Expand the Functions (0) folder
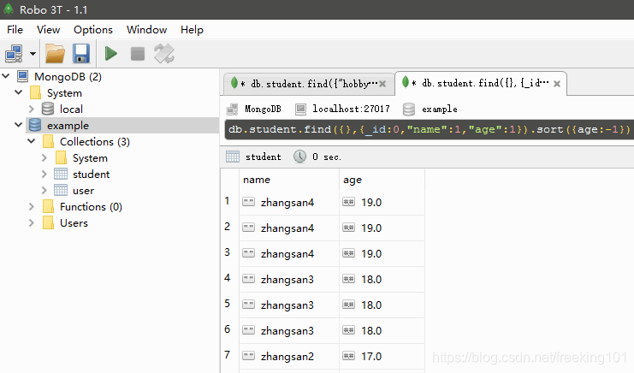Viewport: 634px width, 373px height. point(32,206)
